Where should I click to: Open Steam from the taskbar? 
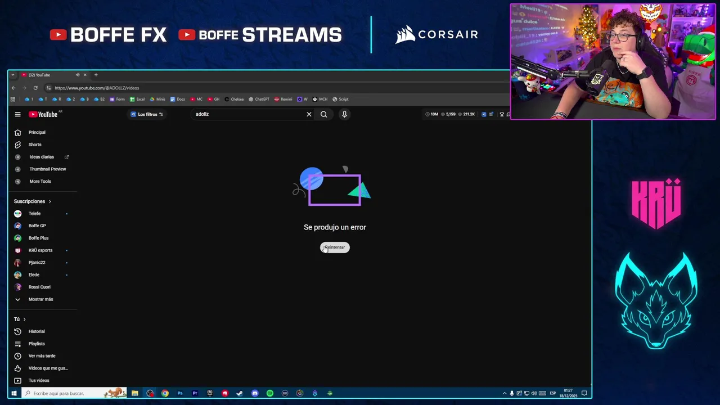coord(240,393)
